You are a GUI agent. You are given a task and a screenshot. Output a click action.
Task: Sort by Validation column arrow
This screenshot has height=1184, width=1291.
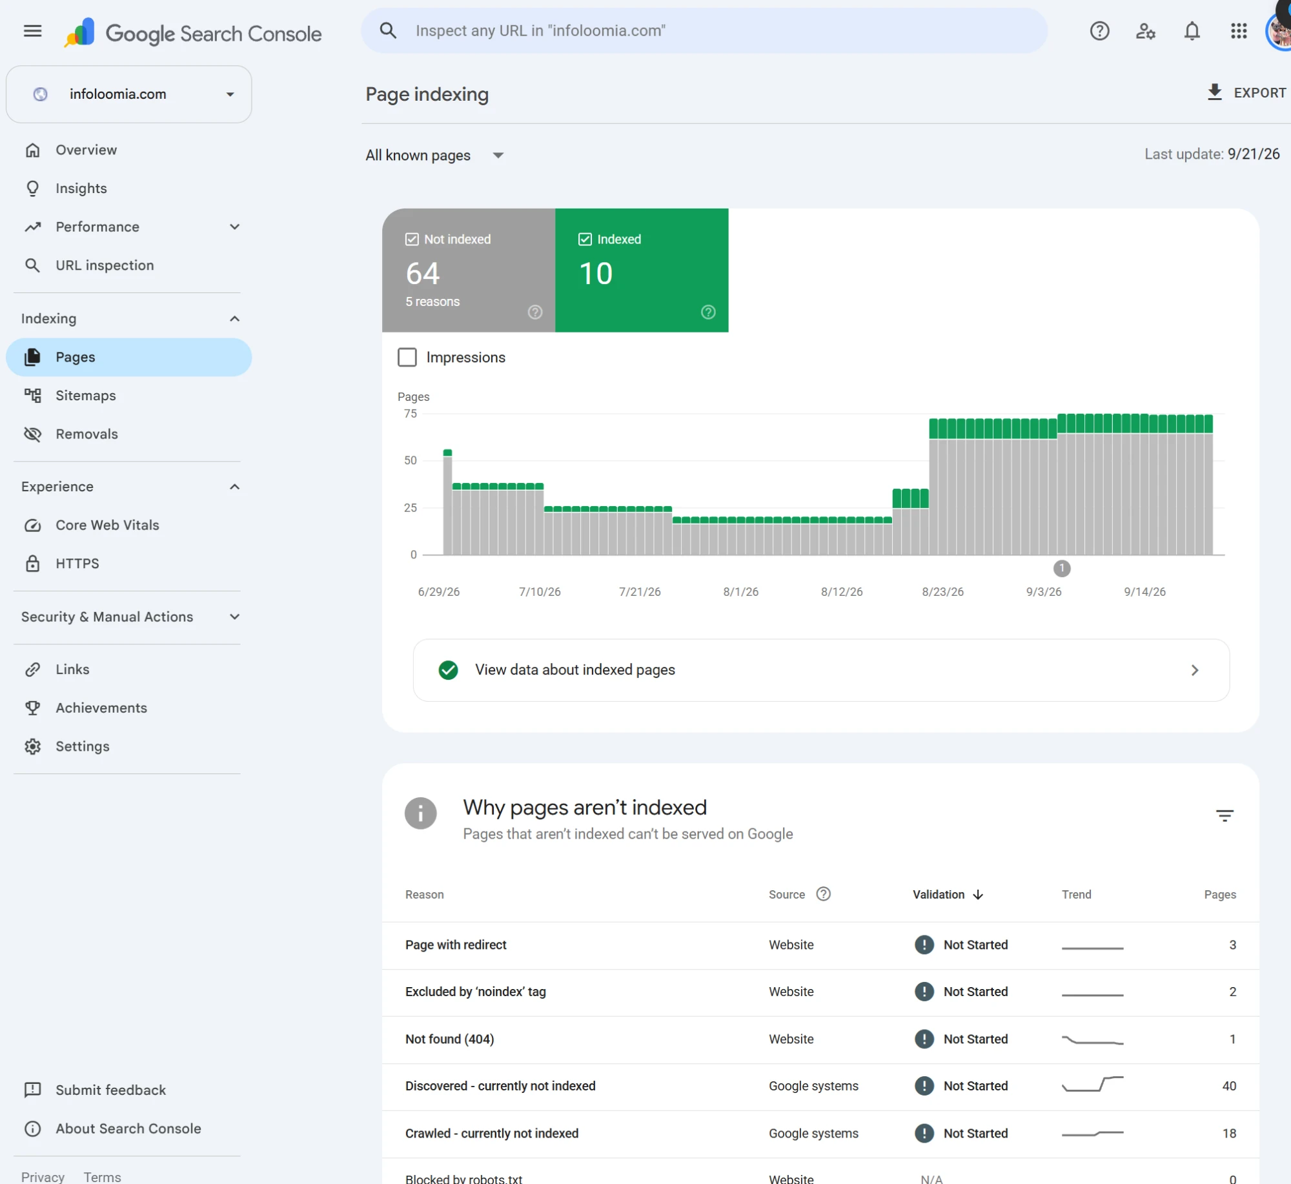click(x=978, y=895)
